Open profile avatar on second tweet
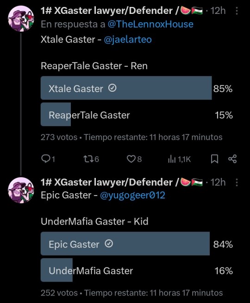The width and height of the screenshot is (250, 303). [21, 190]
